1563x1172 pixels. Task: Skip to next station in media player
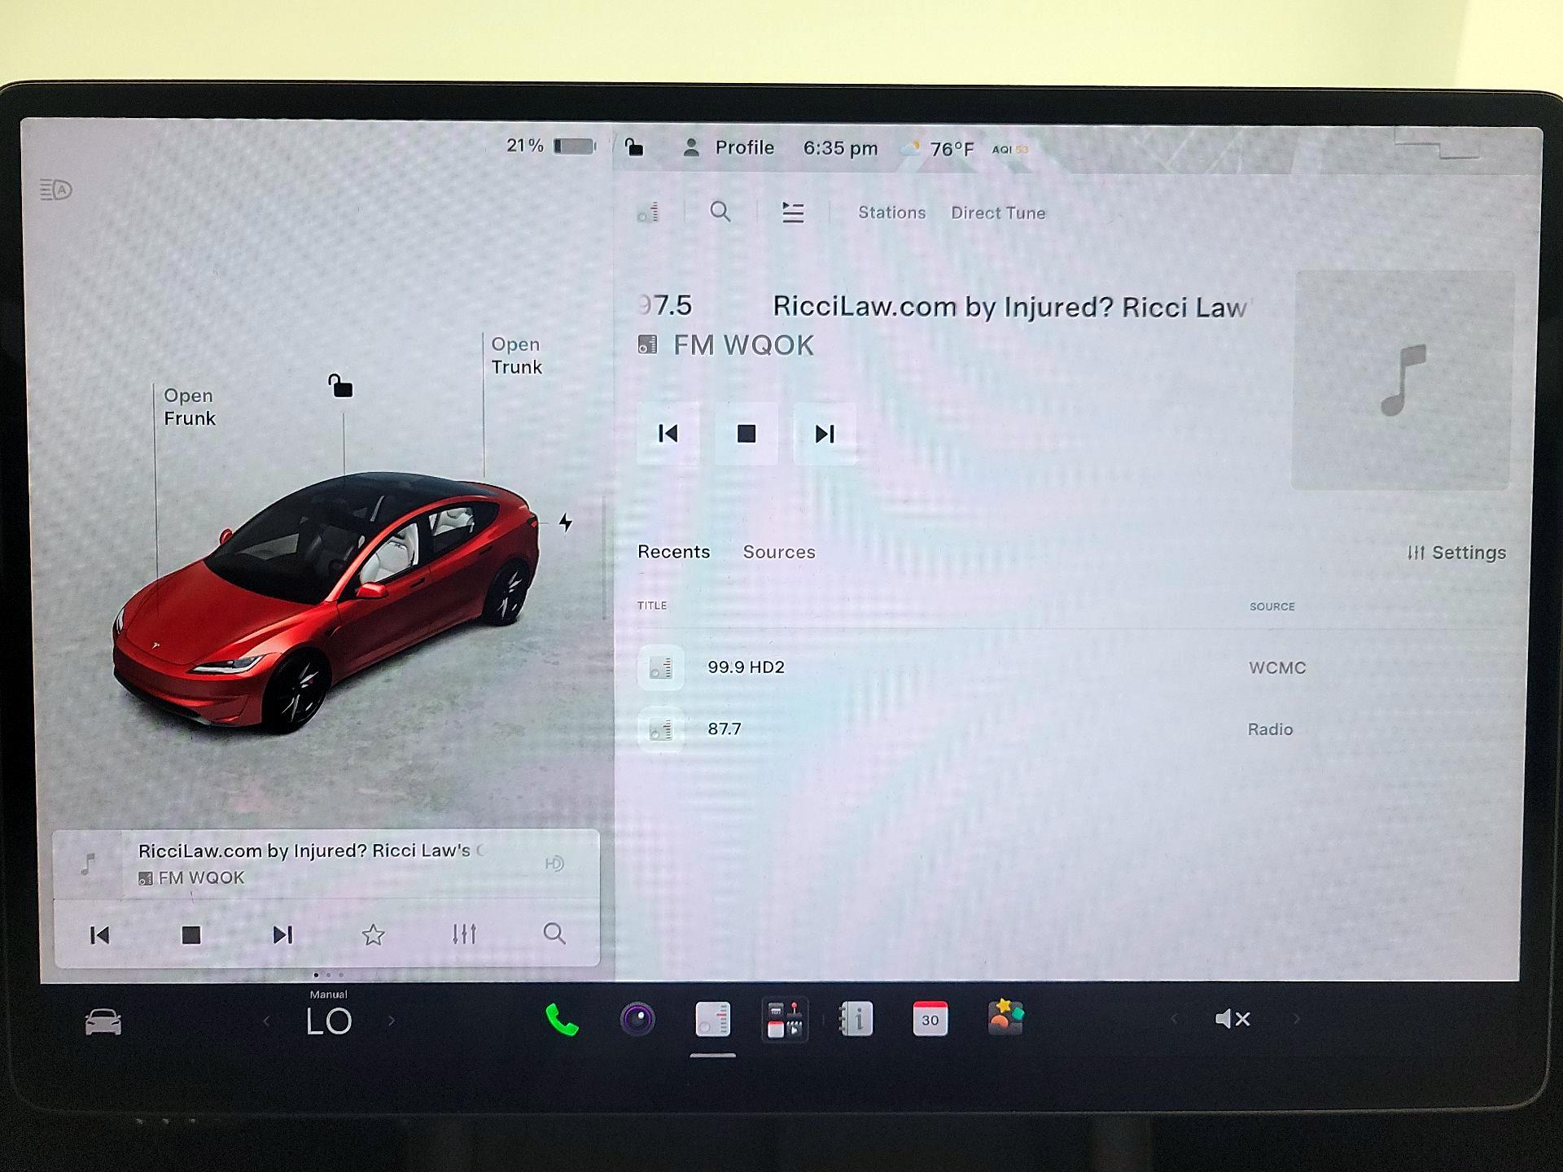click(x=825, y=434)
